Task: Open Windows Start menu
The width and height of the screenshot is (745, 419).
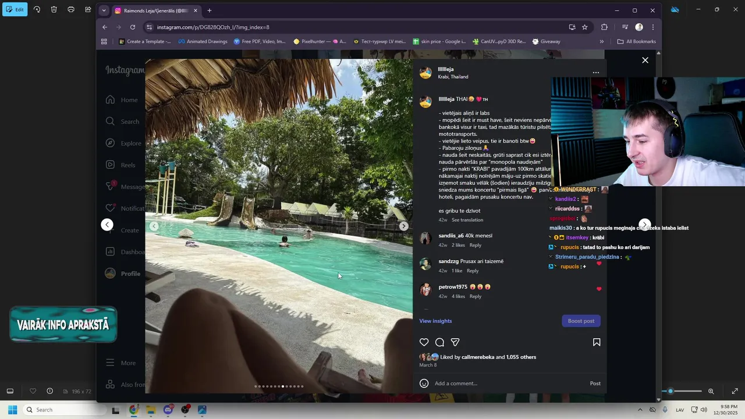Action: [x=12, y=410]
